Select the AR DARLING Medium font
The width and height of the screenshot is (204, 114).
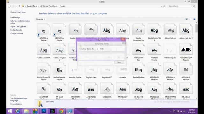pos(91,88)
